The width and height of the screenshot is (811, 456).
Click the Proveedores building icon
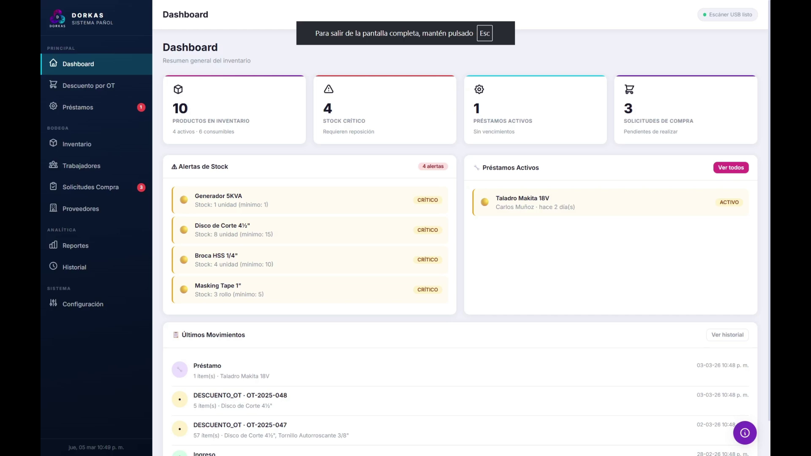click(x=53, y=208)
